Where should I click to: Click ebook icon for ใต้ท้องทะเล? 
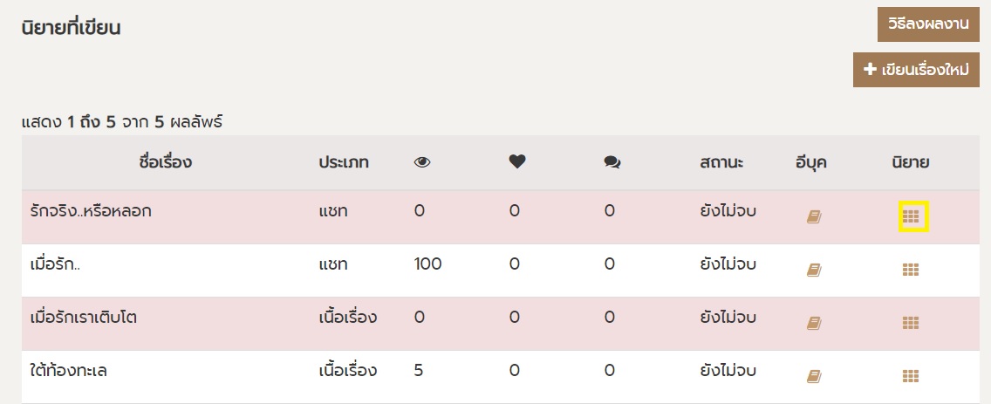tap(814, 377)
